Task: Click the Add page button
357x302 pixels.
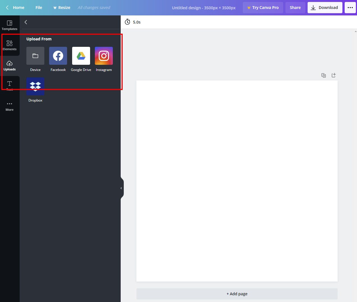Action: click(x=237, y=294)
